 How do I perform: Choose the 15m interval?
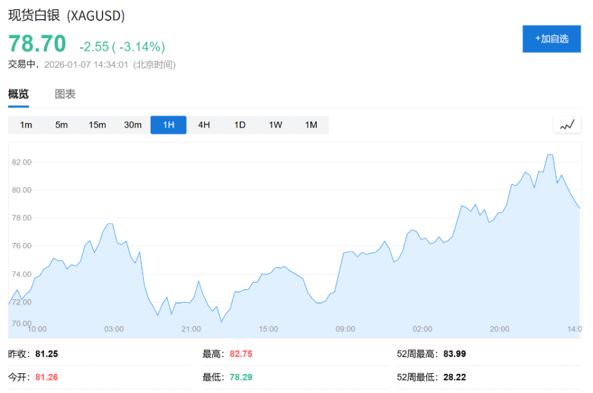click(x=97, y=125)
